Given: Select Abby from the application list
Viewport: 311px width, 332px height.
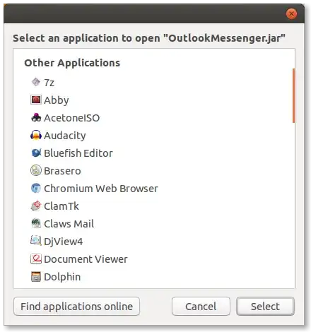Looking at the screenshot, I should click(x=57, y=100).
